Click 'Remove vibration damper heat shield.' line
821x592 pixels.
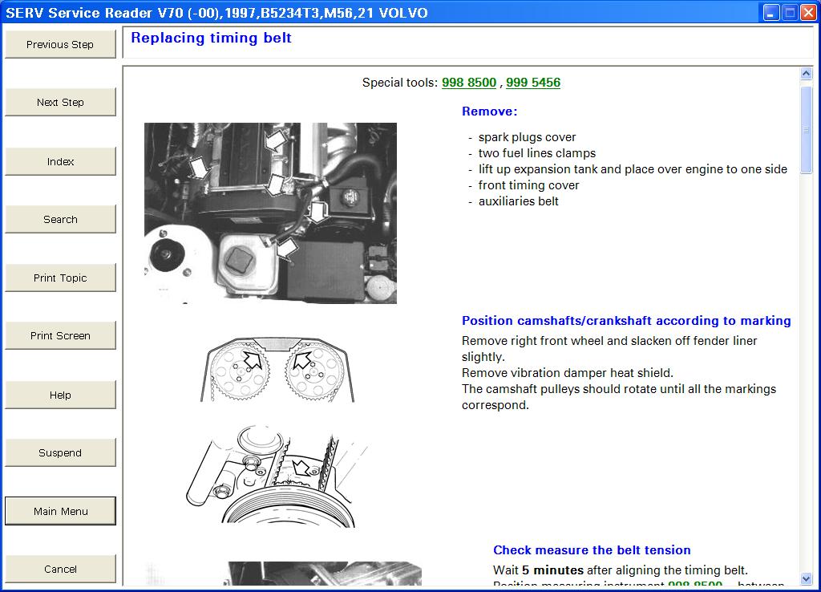(568, 373)
